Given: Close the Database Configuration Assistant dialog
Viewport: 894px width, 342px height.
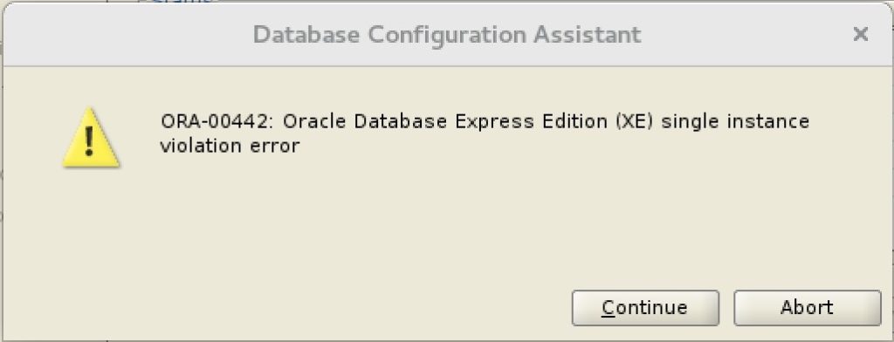Looking at the screenshot, I should [x=860, y=35].
